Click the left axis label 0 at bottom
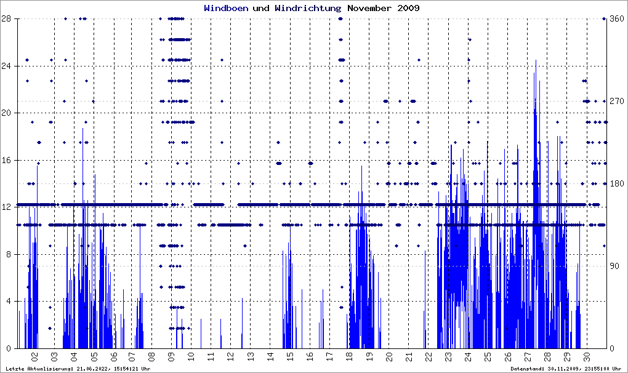The image size is (628, 373). pos(8,348)
